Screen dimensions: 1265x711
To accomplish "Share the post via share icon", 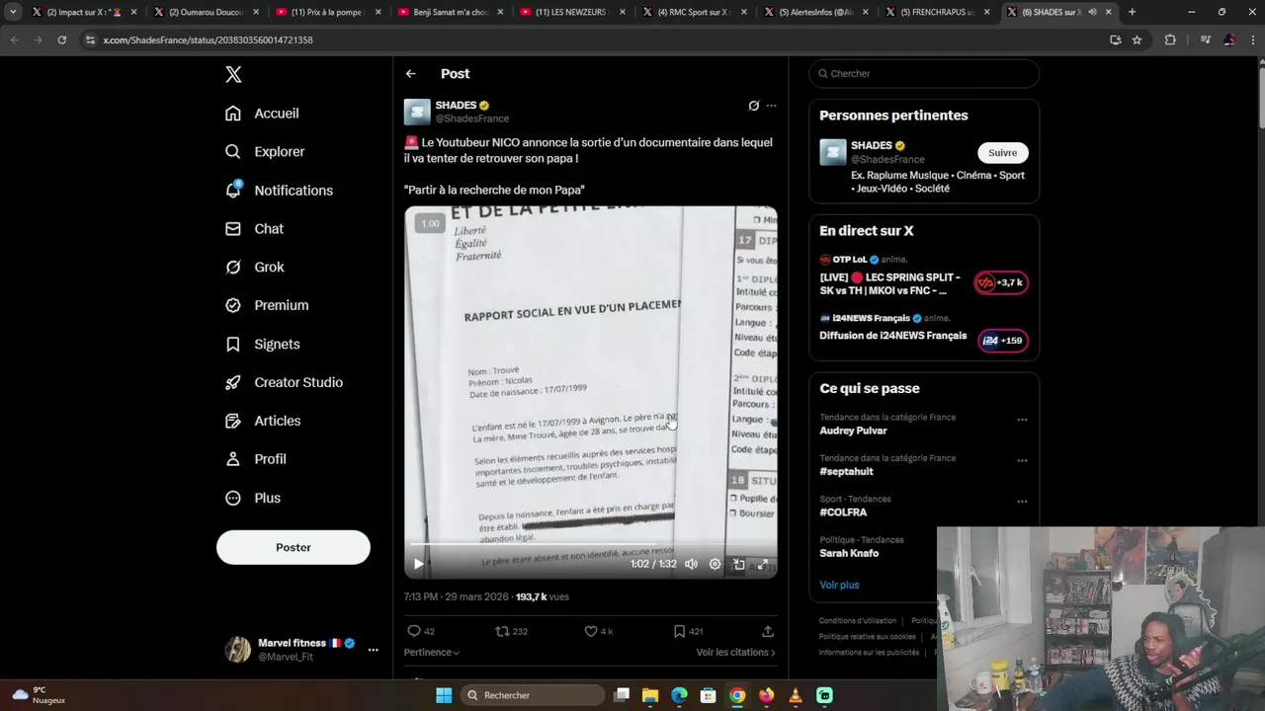I will point(768,631).
